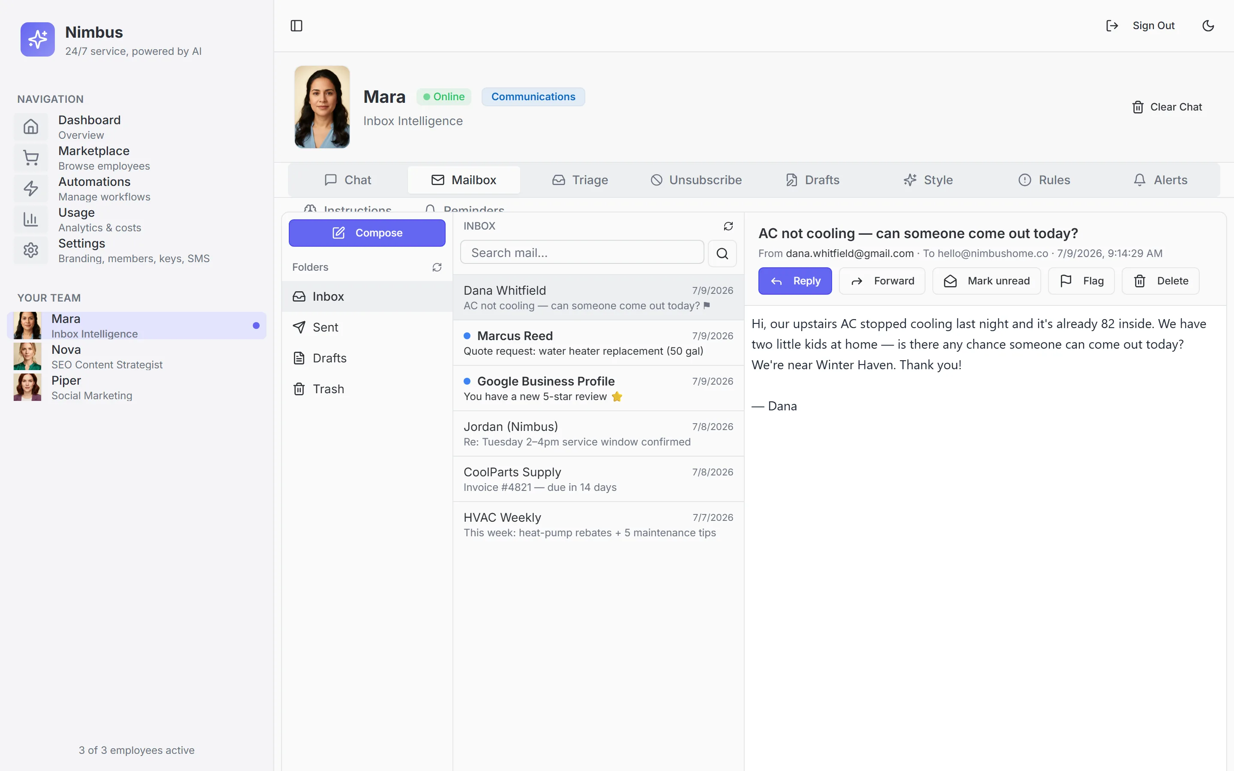Switch to dark mode moon icon
The image size is (1234, 771).
coord(1208,26)
